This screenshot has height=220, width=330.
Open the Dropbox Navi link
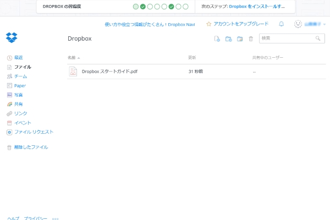tap(150, 24)
